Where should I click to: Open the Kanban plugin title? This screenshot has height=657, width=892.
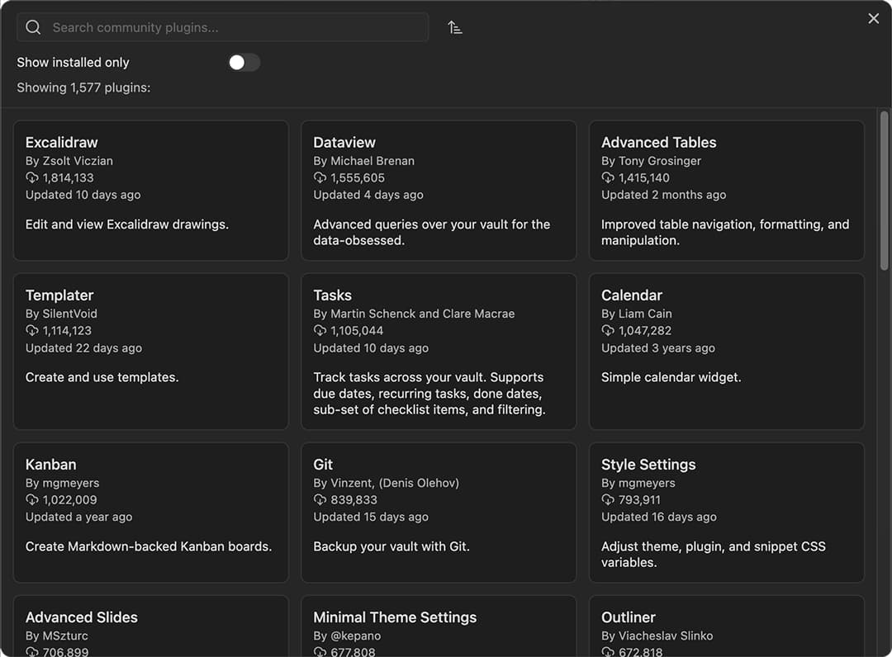tap(50, 465)
